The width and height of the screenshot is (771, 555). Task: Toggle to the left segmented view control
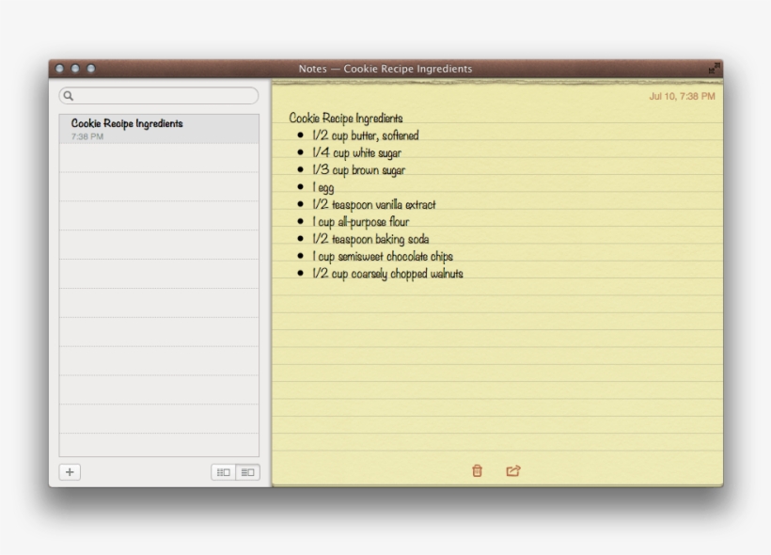coord(222,471)
